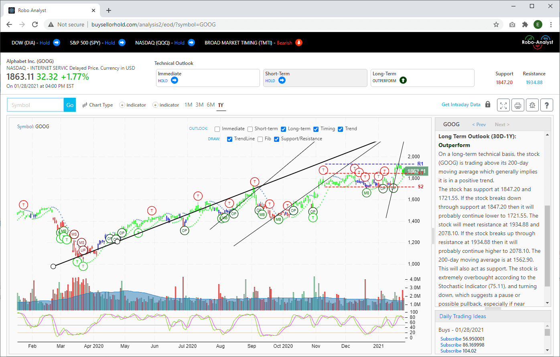Click the bug report icon
Viewport: 560px width, 357px height.
[532, 105]
